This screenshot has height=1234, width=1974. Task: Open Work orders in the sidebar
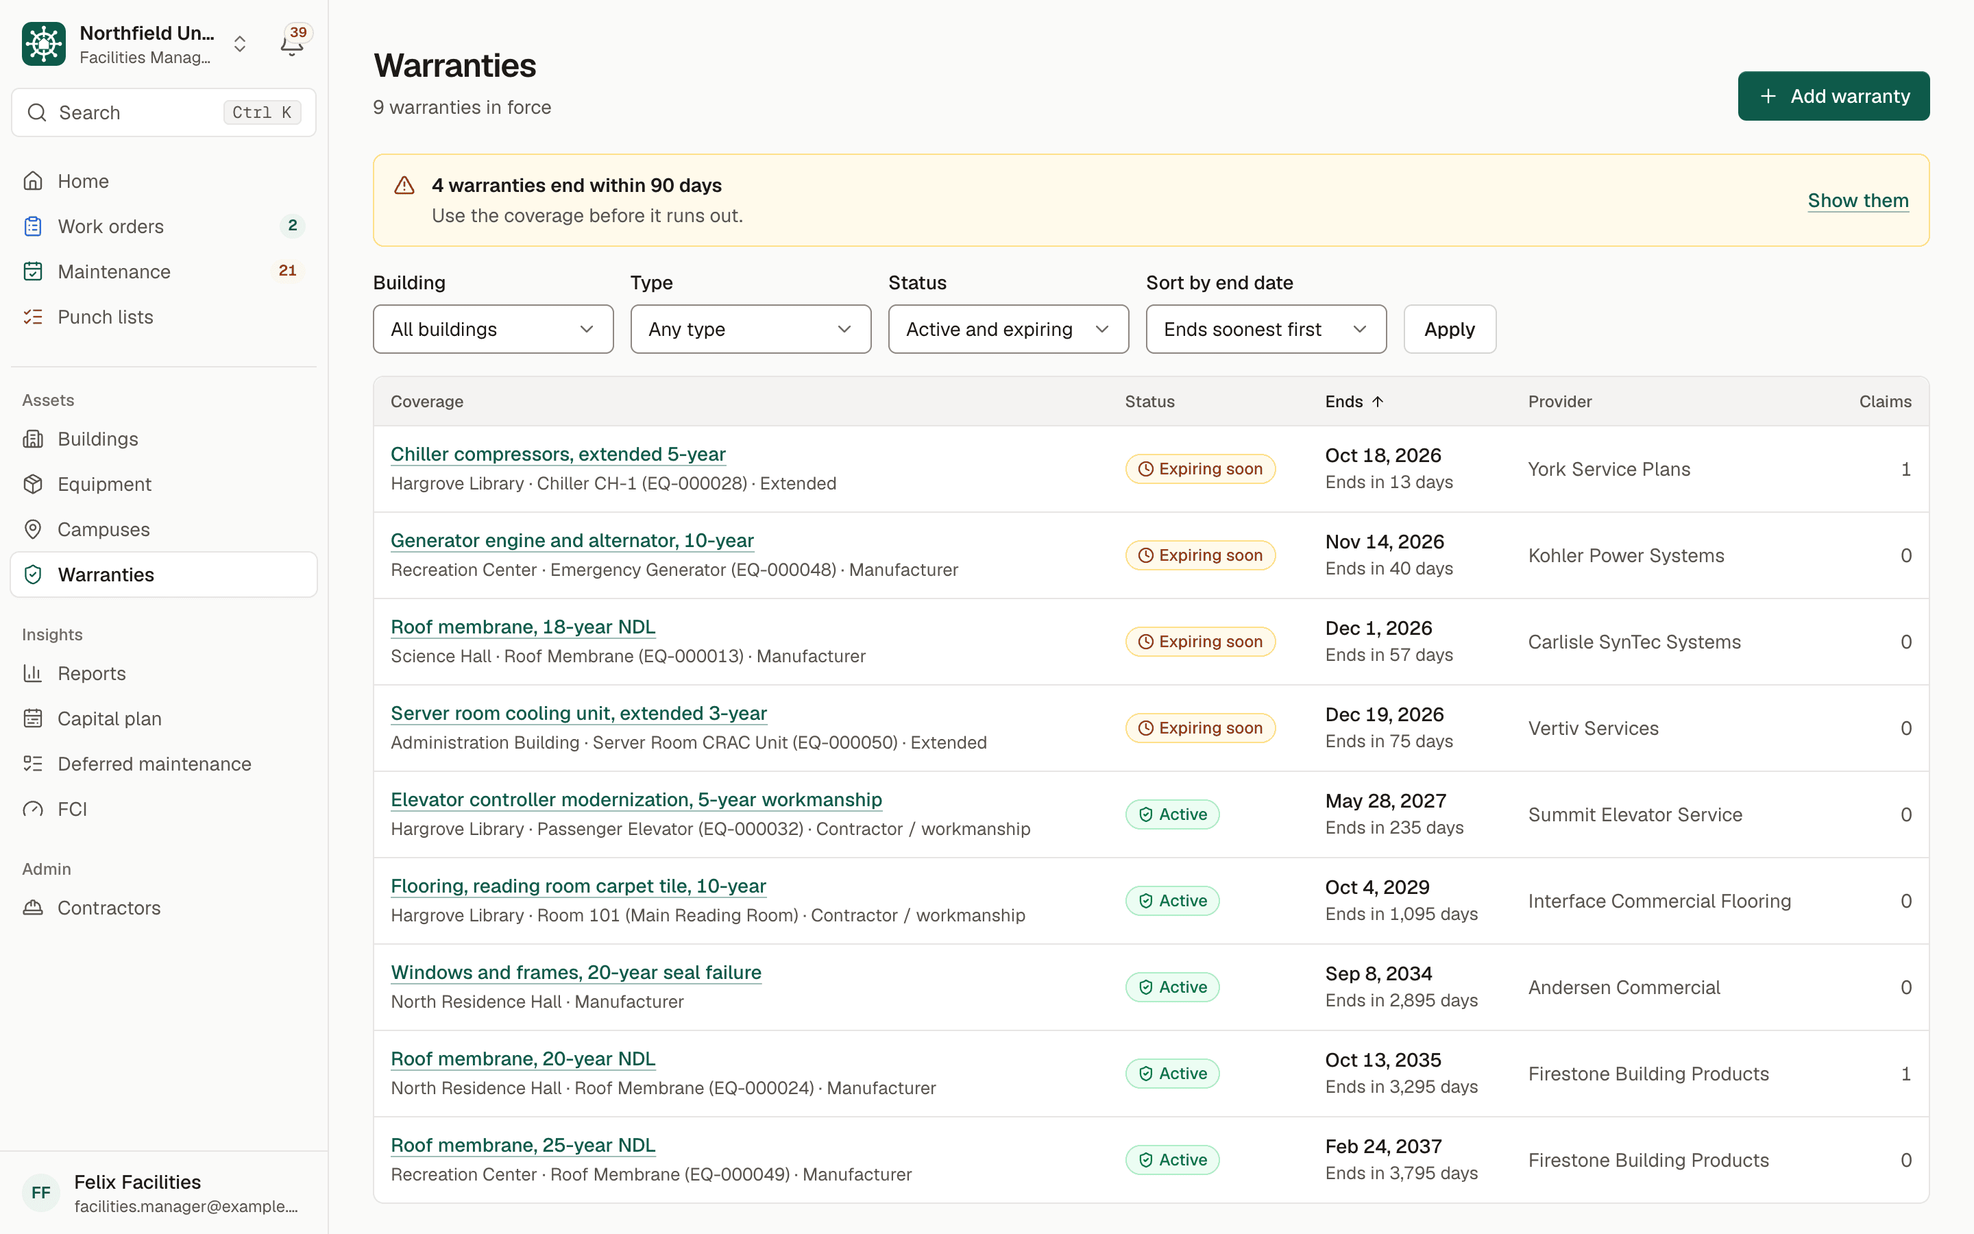pyautogui.click(x=163, y=226)
